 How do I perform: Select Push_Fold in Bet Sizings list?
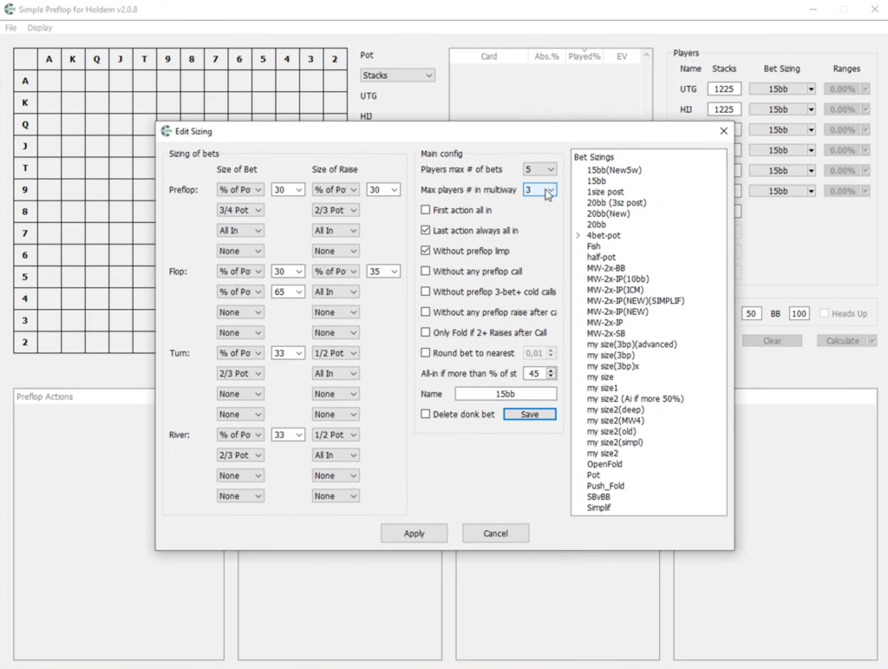click(x=605, y=486)
